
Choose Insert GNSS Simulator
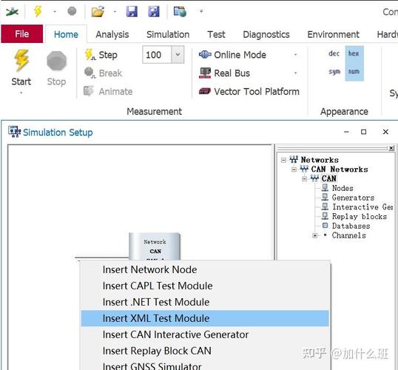pyautogui.click(x=205, y=365)
